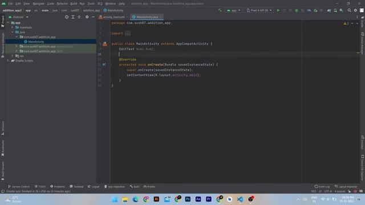Open the Layout Inspector panel
Viewport: 365px width, 205px height.
[346, 186]
